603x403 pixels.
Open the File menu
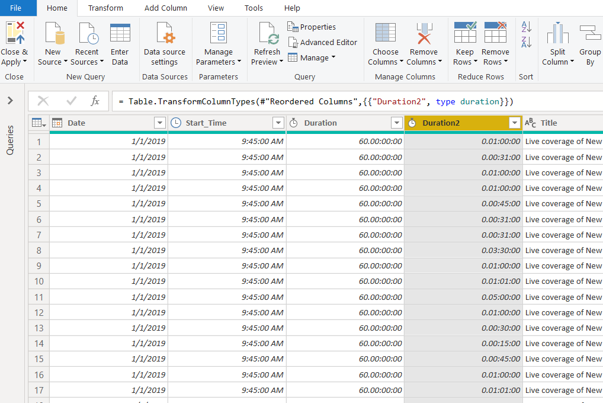(x=15, y=8)
